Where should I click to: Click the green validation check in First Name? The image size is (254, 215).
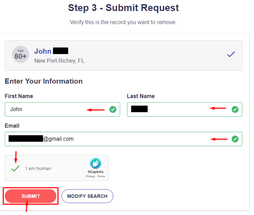click(113, 109)
